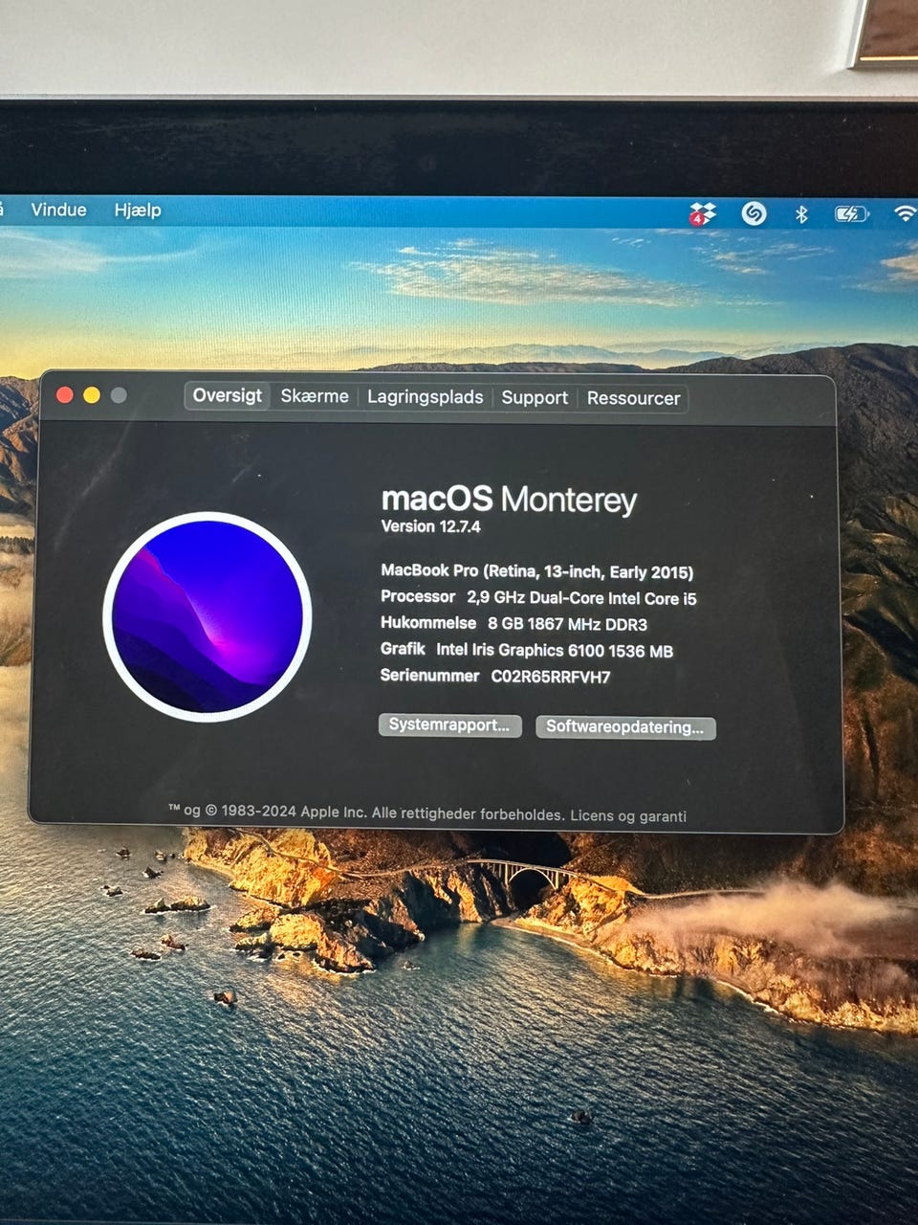Click the MacBook Pro (Retina, 13-inch, Early 2015) text

[x=537, y=571]
